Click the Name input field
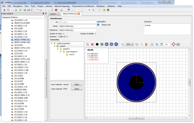194x123 pixels. tap(78, 26)
